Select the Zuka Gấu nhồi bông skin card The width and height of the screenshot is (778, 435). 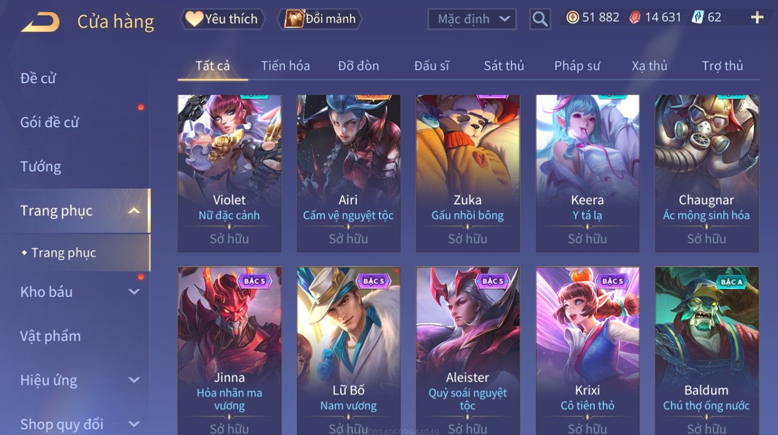468,173
